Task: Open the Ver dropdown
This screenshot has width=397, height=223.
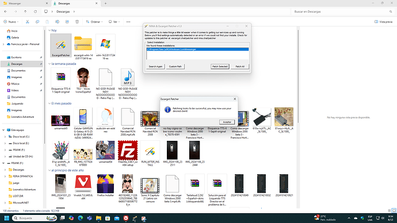Action: tap(114, 22)
